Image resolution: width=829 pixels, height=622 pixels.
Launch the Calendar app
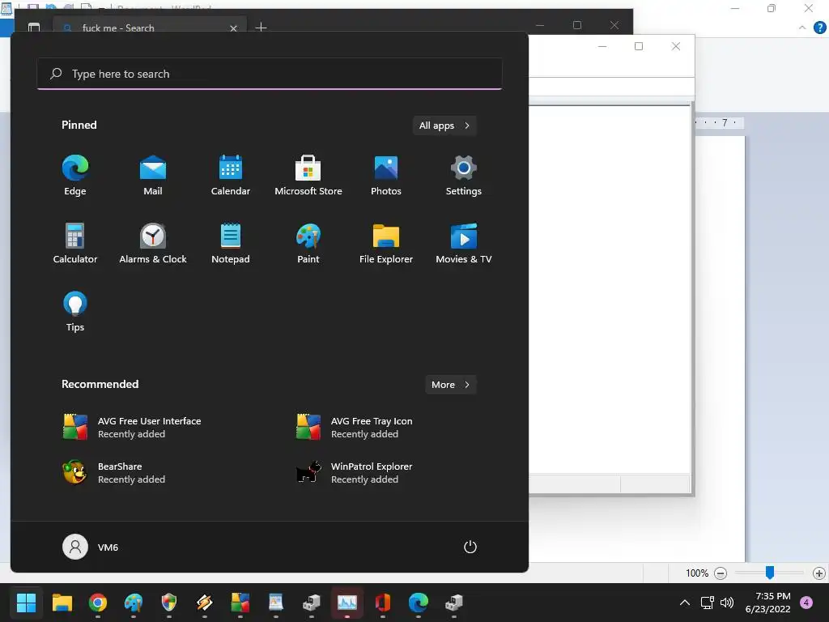pos(231,176)
